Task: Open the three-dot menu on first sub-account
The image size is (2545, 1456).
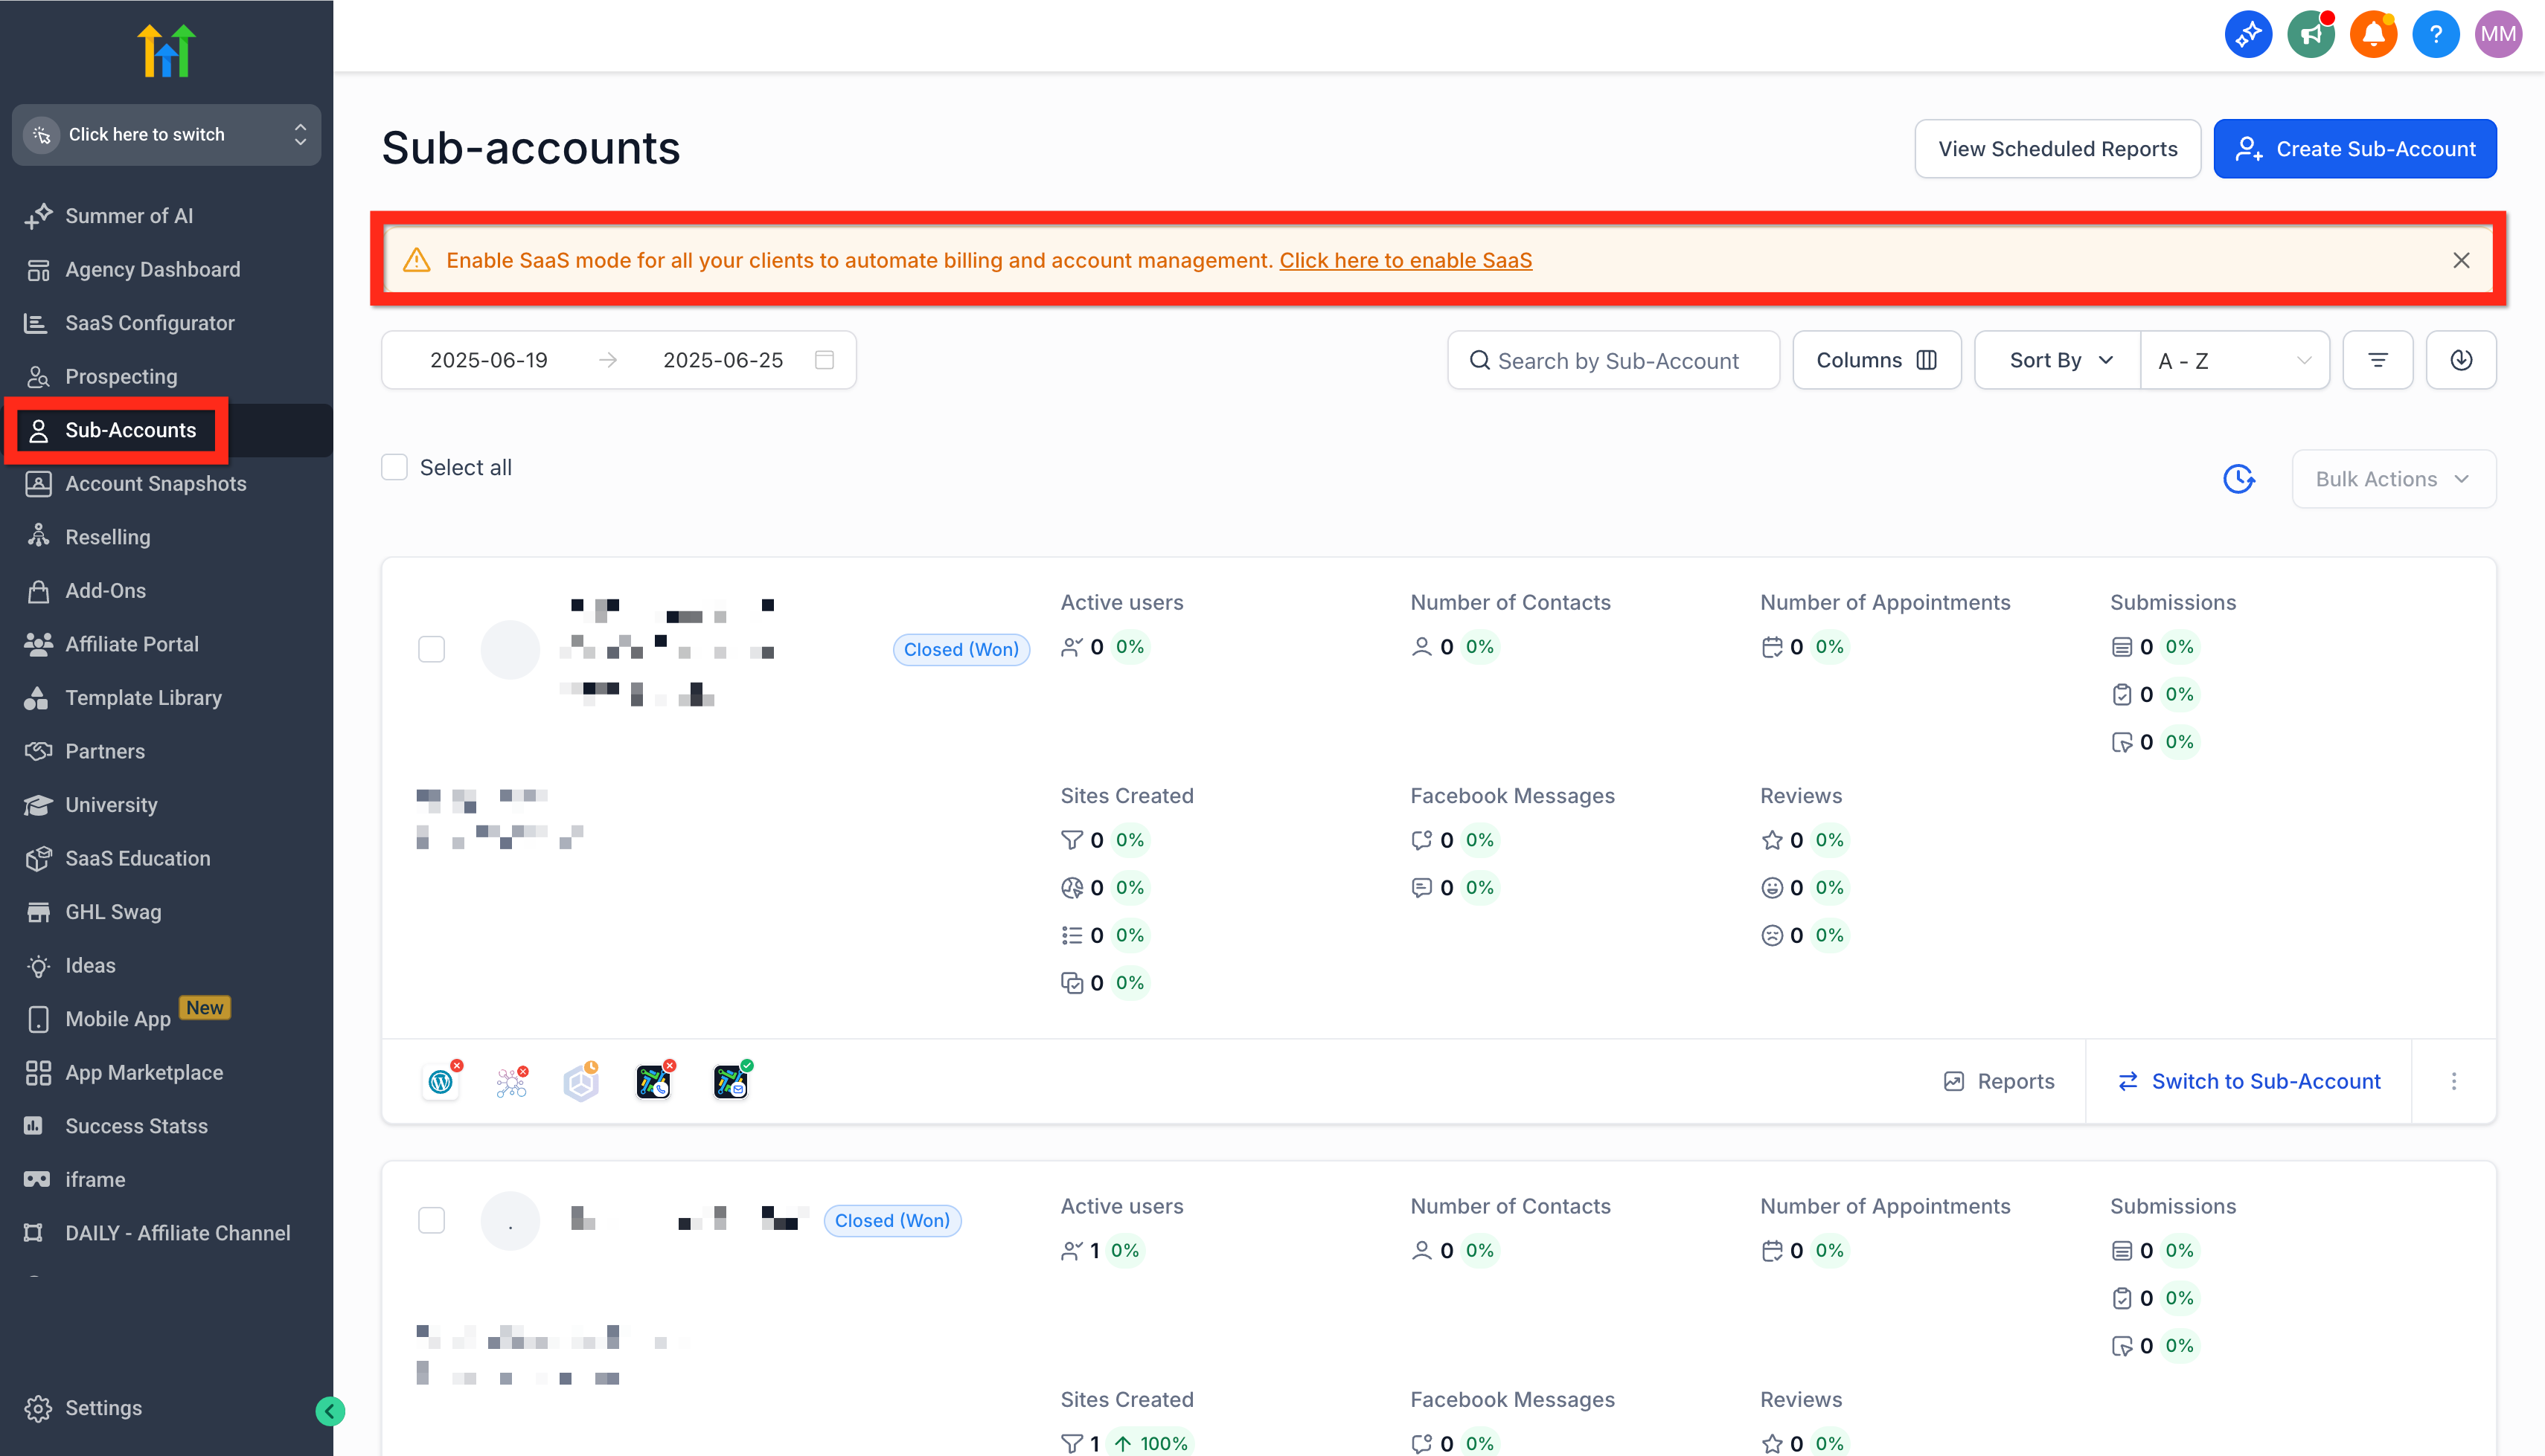Action: 2453,1081
